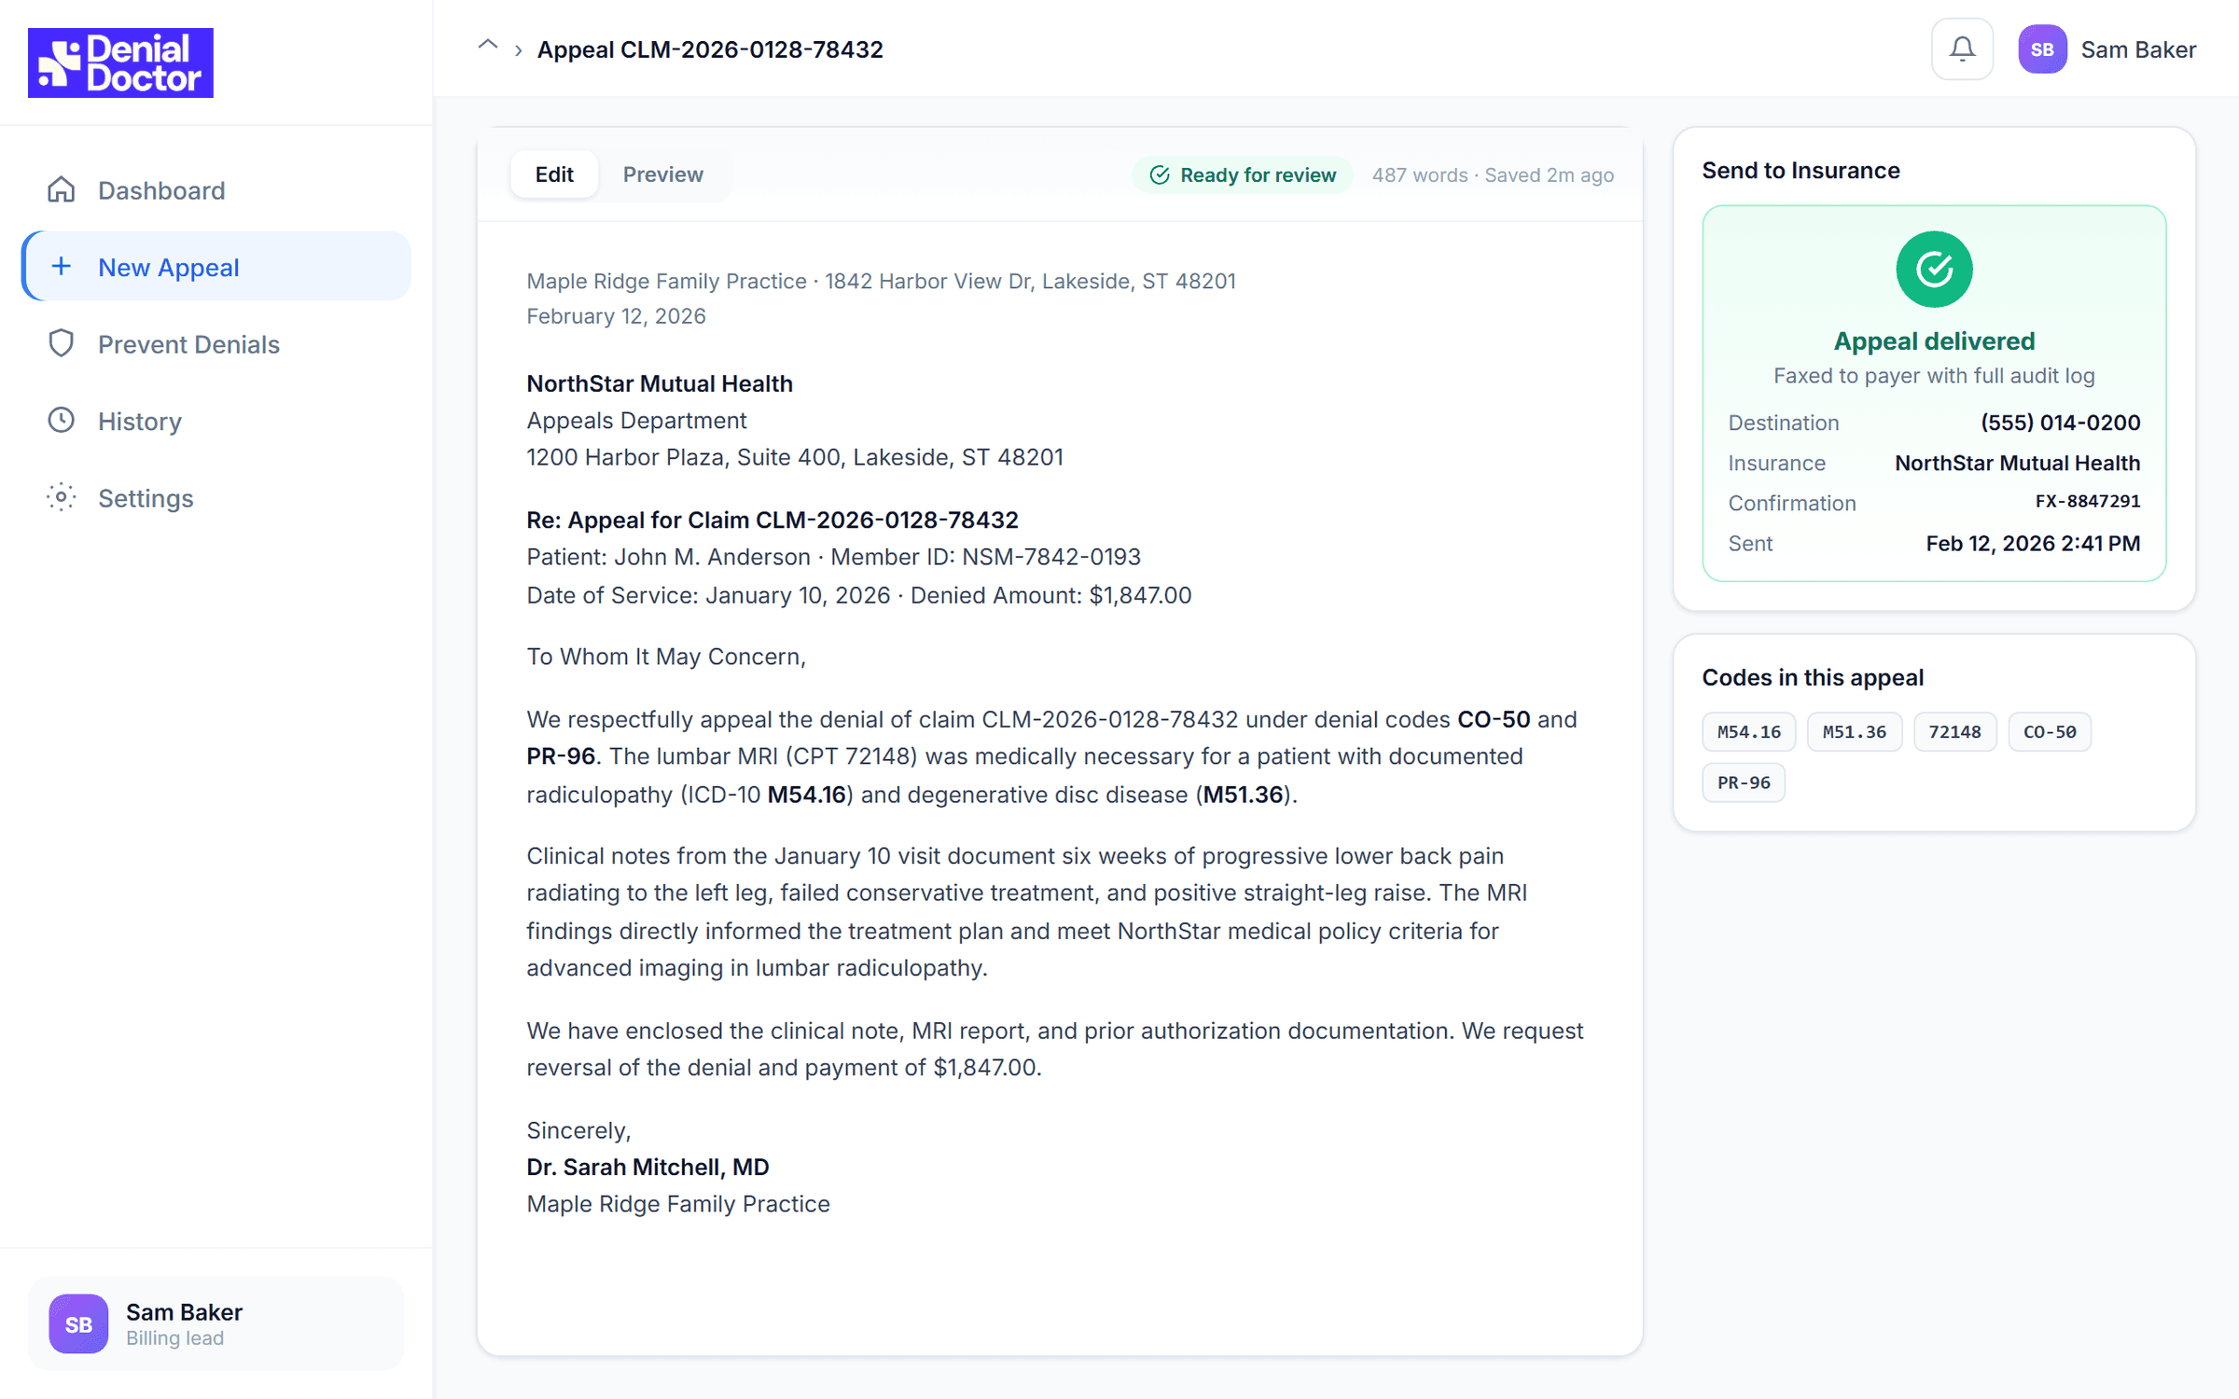Screen dimensions: 2239x1399
Task: Select the 72148 code chip
Action: tap(1954, 732)
